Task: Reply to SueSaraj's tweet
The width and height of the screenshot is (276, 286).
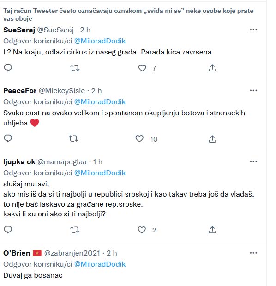Action: (8, 68)
